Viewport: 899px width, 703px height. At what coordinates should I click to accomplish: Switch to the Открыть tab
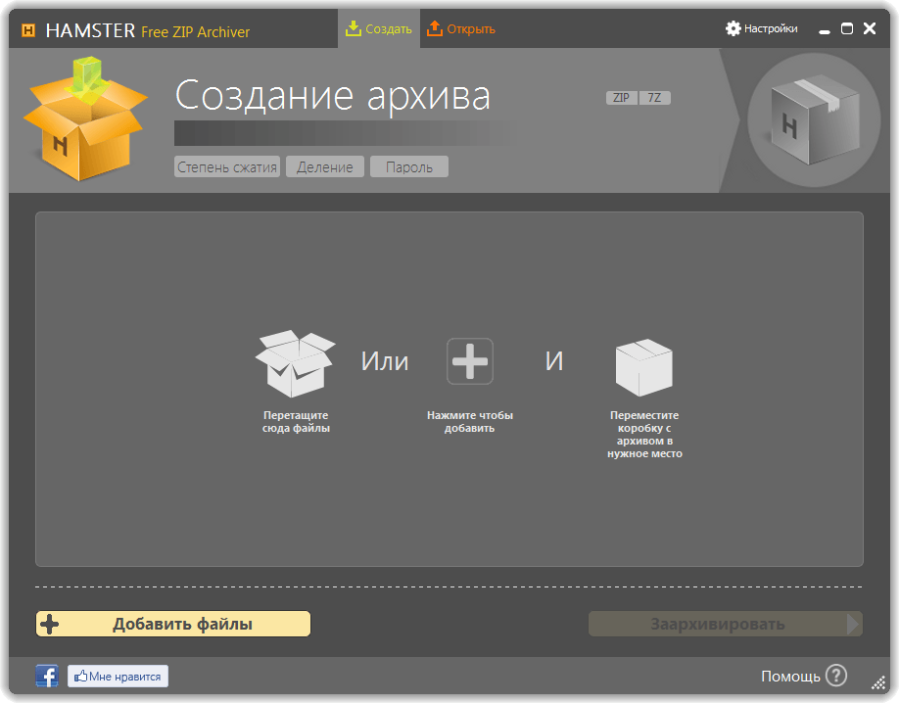coord(461,28)
